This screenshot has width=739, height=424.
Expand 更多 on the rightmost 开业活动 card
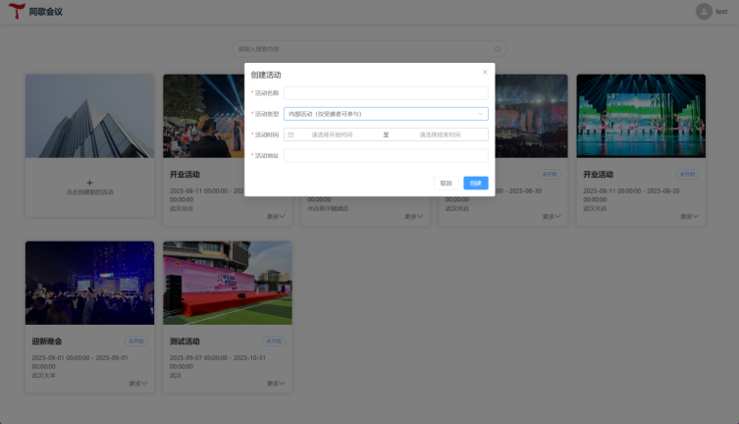[x=689, y=217]
